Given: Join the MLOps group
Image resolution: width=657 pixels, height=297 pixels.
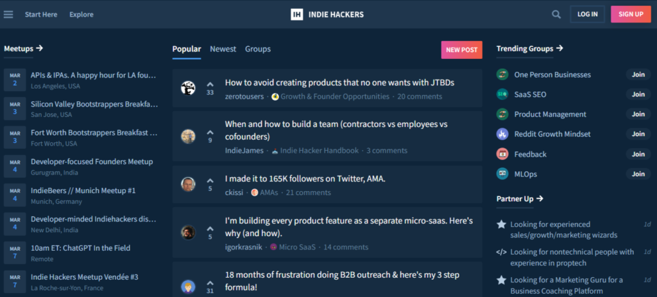Looking at the screenshot, I should click(638, 174).
